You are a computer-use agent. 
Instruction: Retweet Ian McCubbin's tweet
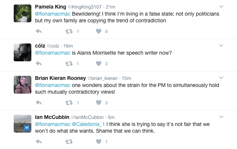pos(69,142)
